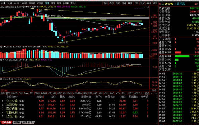Open the MACD(12,26,9) indicator circle menu
The height and width of the screenshot is (125, 199).
point(1,60)
